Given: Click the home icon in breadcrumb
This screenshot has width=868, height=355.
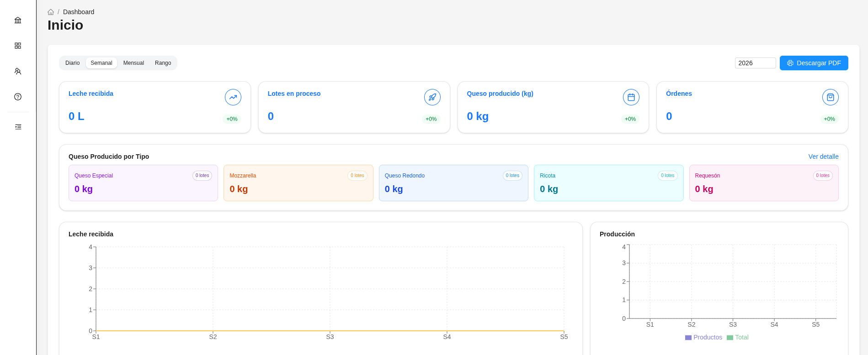Looking at the screenshot, I should 51,12.
